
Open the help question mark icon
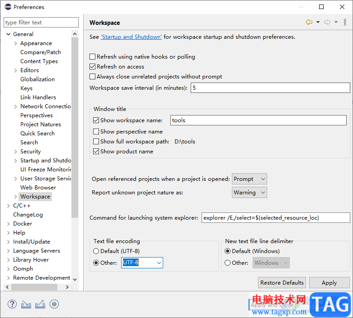12,304
